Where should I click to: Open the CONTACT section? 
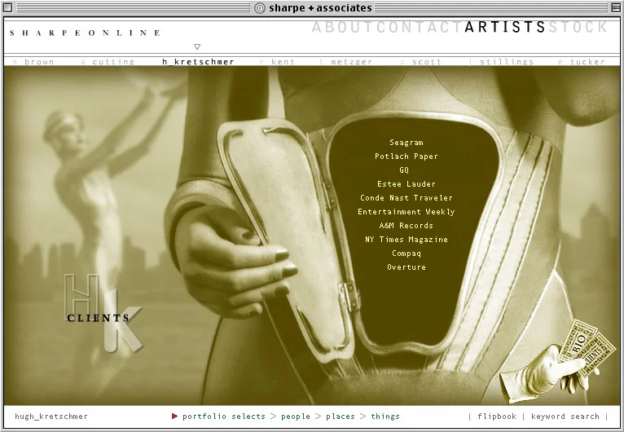(420, 27)
